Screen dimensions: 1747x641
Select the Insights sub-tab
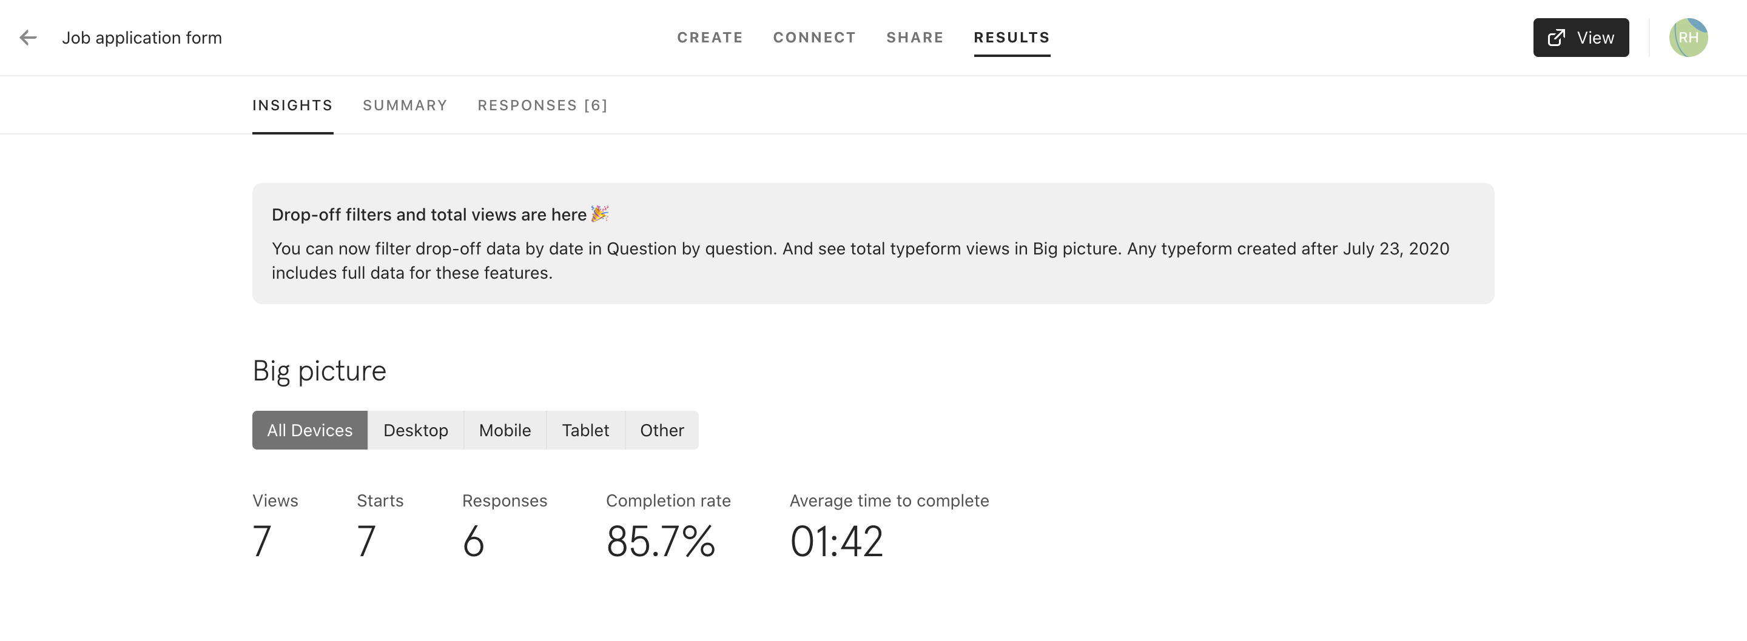pyautogui.click(x=292, y=105)
